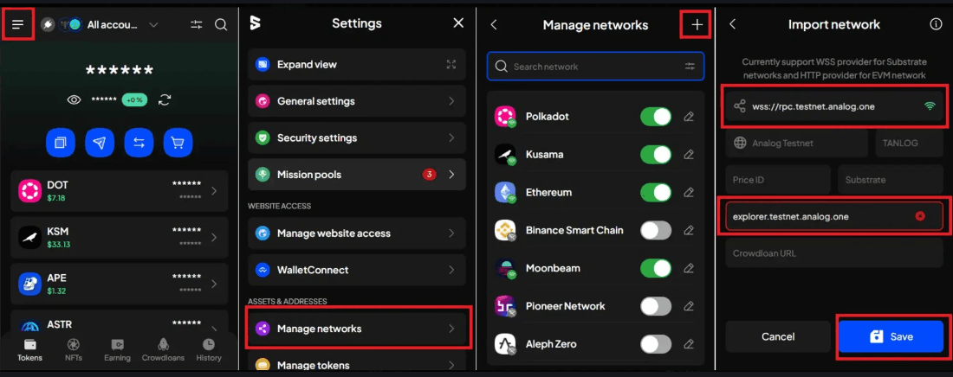Open the hamburger menu icon
Image resolution: width=953 pixels, height=377 pixels.
click(x=17, y=24)
